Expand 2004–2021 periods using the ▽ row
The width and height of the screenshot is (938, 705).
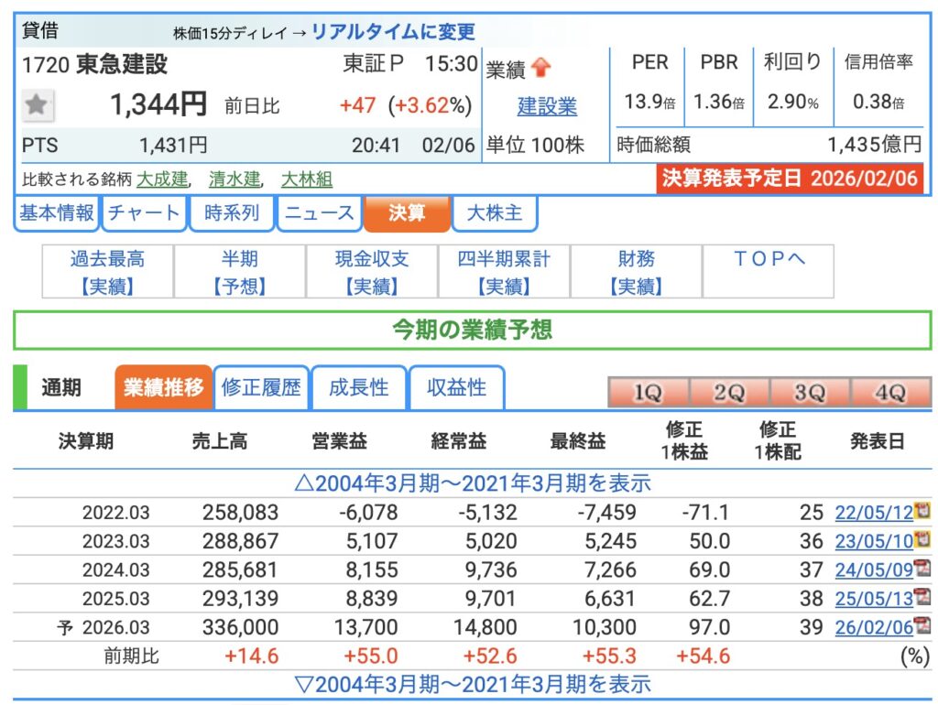[472, 684]
